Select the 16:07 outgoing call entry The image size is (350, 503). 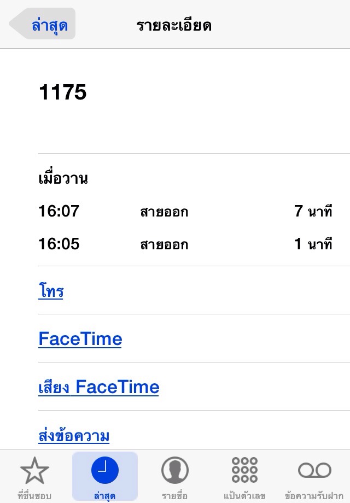coord(185,211)
